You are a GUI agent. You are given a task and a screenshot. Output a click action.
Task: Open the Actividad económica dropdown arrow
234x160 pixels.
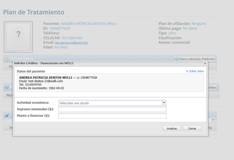pyautogui.click(x=164, y=103)
